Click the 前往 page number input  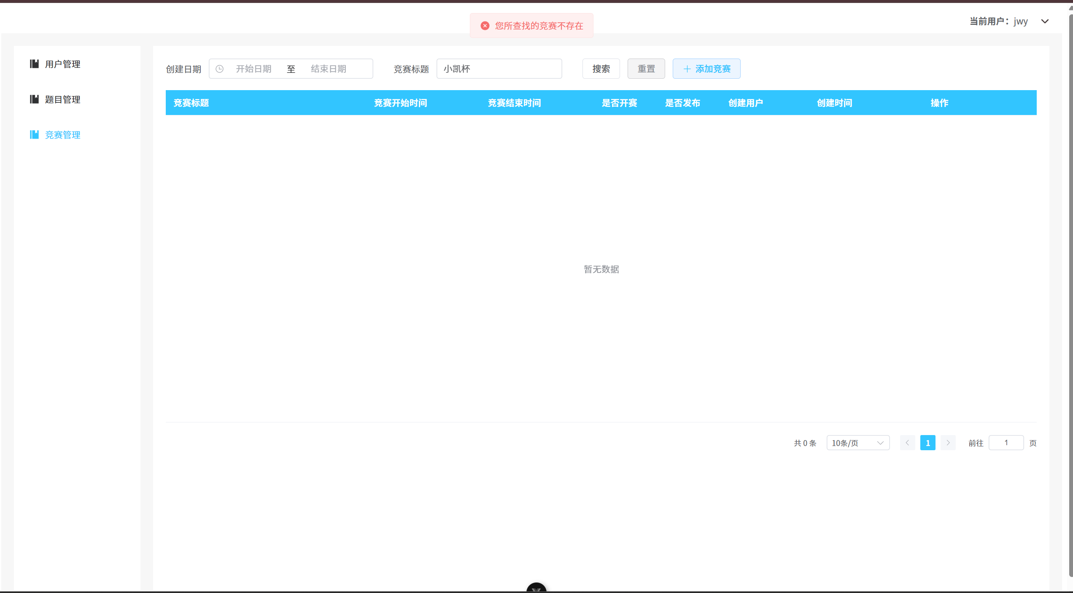pos(1006,443)
